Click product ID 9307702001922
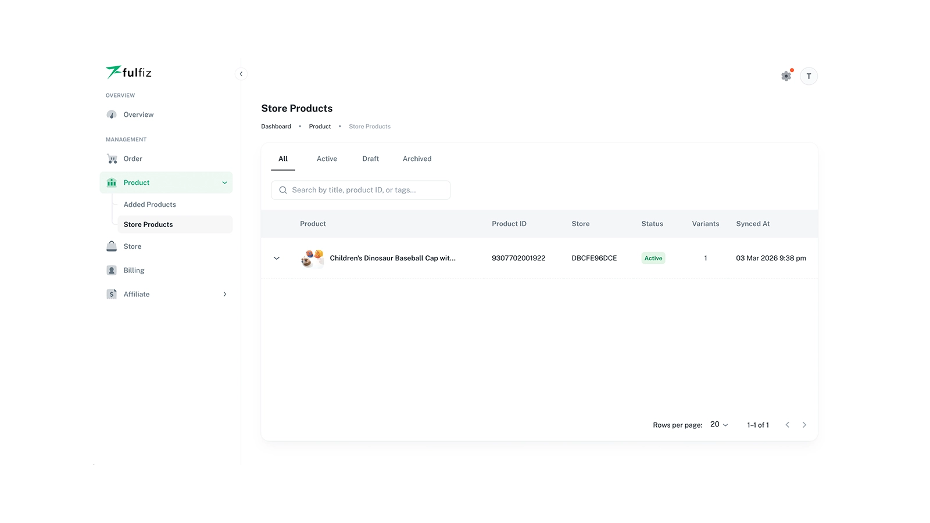930x523 pixels. click(x=518, y=258)
